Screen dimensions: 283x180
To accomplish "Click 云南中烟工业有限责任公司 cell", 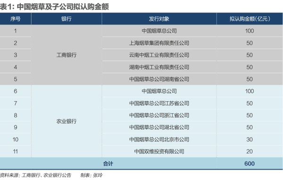I will click(x=159, y=55).
